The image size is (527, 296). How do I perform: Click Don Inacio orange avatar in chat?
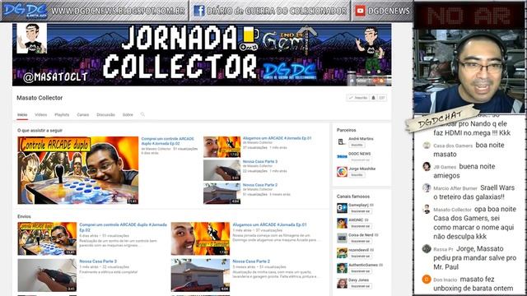(x=427, y=280)
